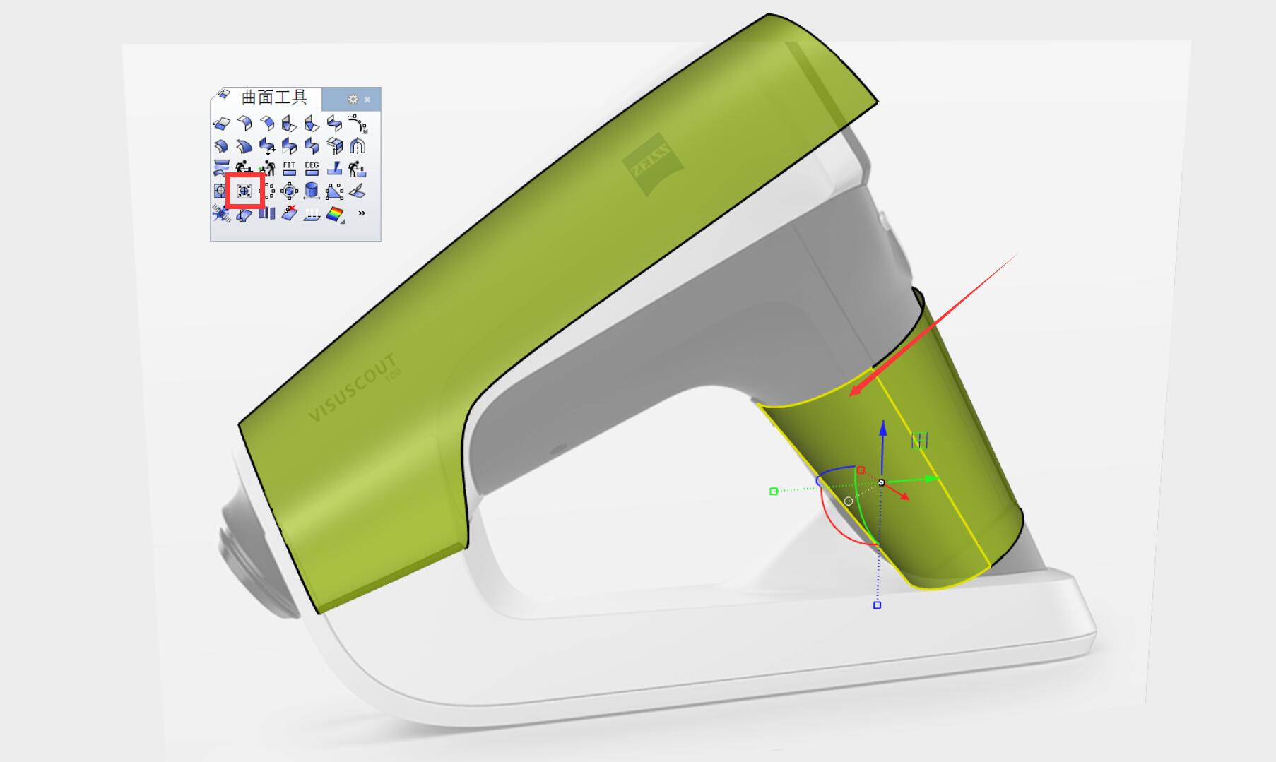The height and width of the screenshot is (762, 1276).
Task: Click the box with arrows icon
Action: pos(334,147)
